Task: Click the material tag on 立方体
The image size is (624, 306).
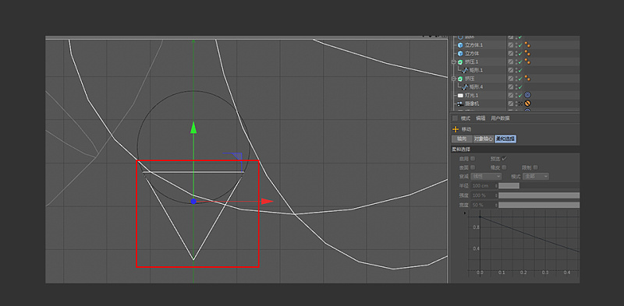Action: pos(528,53)
